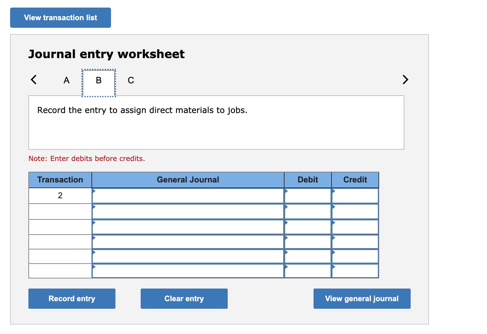Screen dimensions: 487x334
Task: Select the currently active tab B
Action: pos(98,80)
